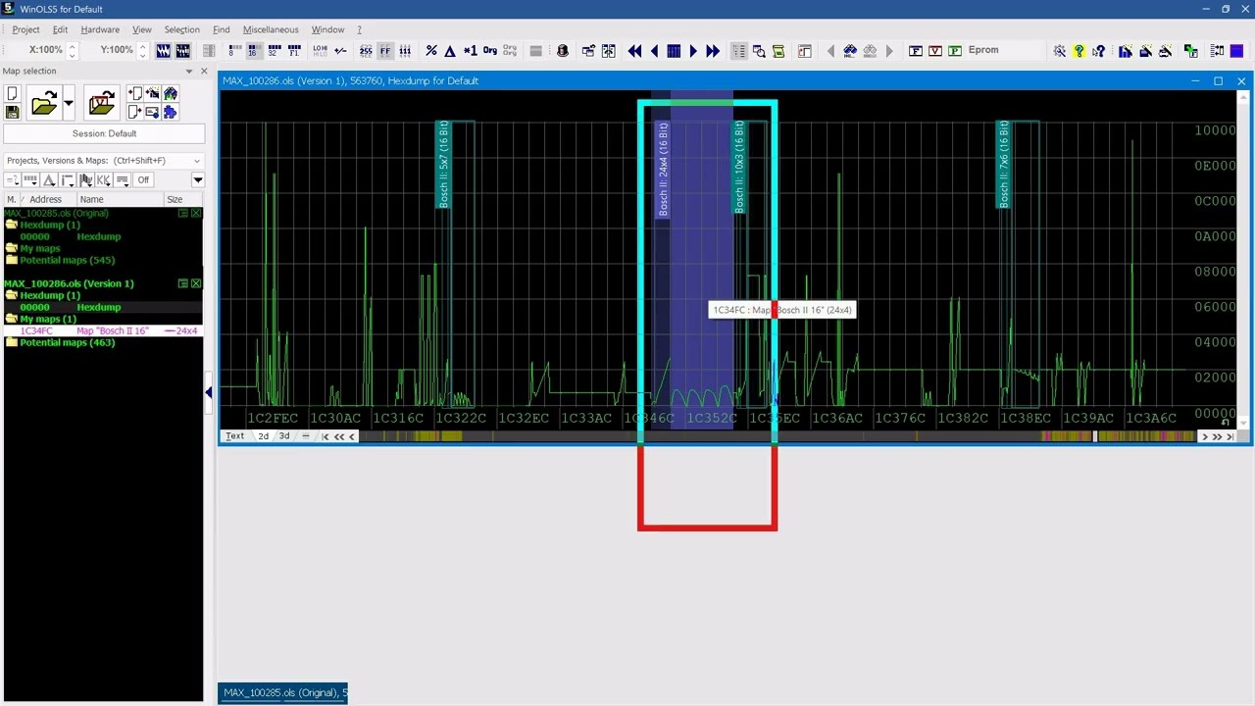1255x706 pixels.
Task: Click the F checksum box icon
Action: click(x=915, y=51)
